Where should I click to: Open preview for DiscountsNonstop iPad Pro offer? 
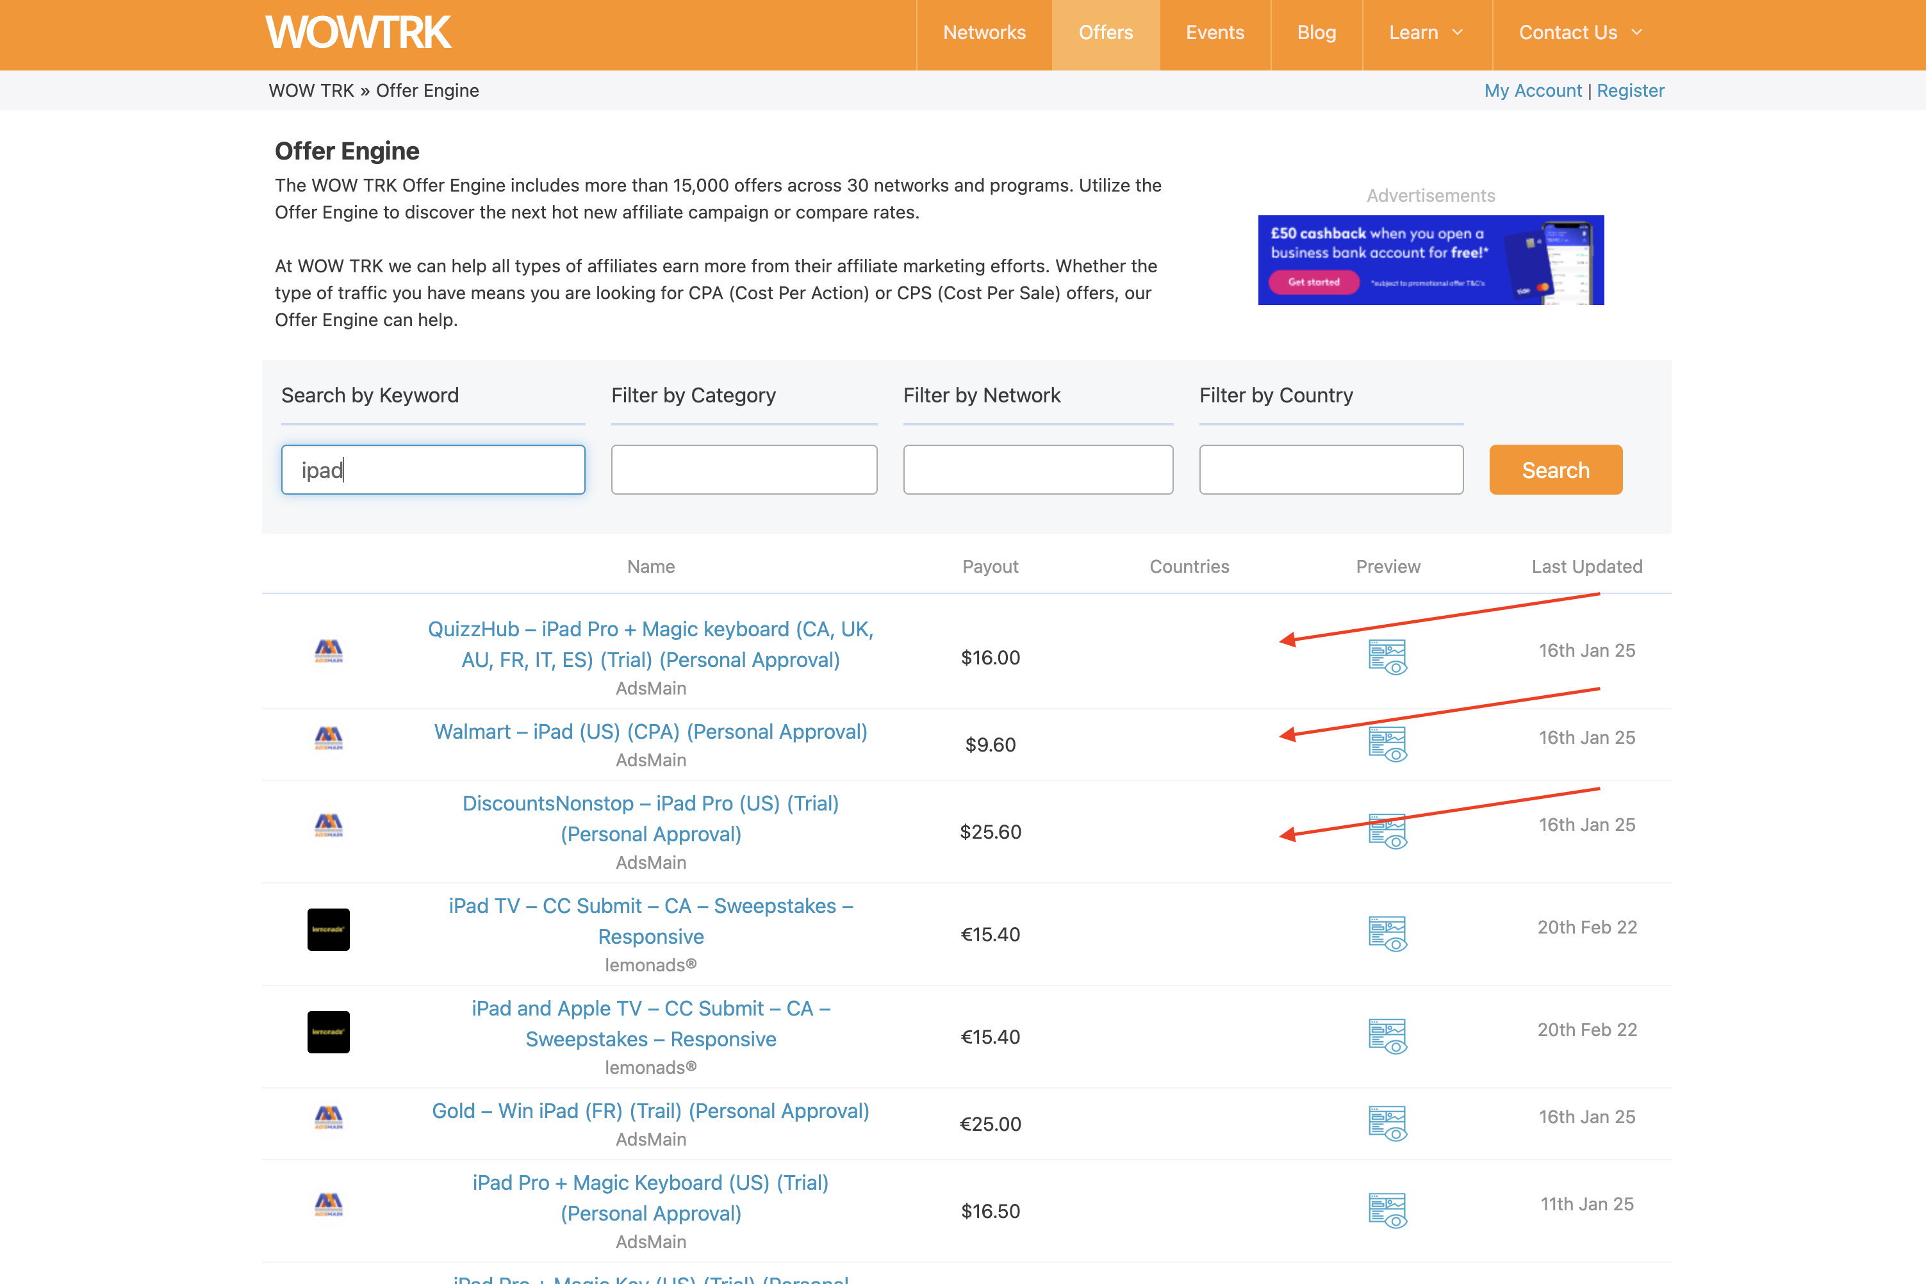click(x=1387, y=831)
